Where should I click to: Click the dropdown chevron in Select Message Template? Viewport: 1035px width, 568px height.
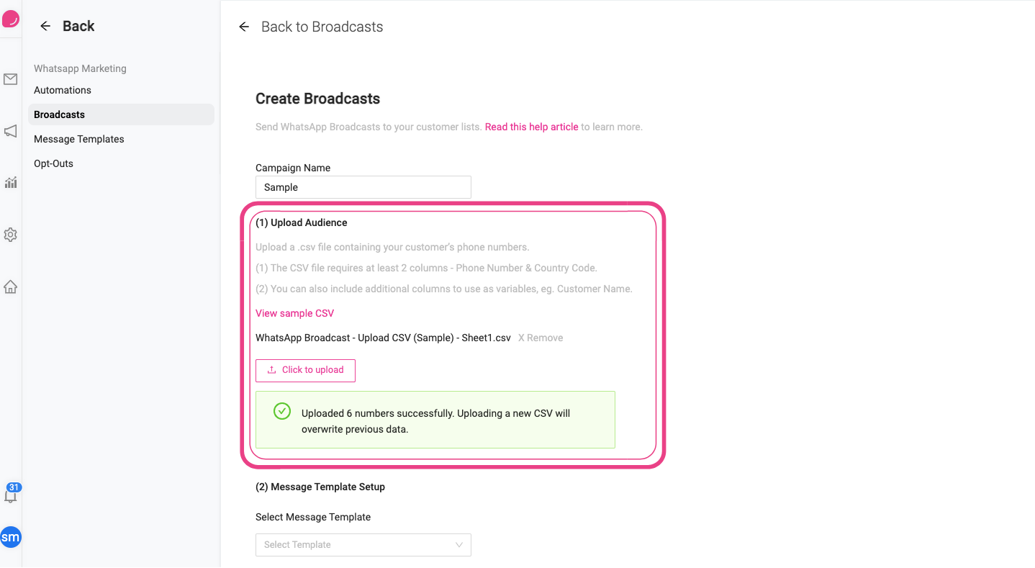pos(459,545)
